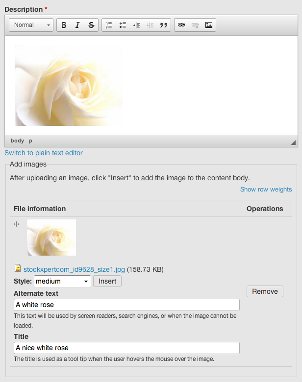Select the body element path item

[x=17, y=141]
